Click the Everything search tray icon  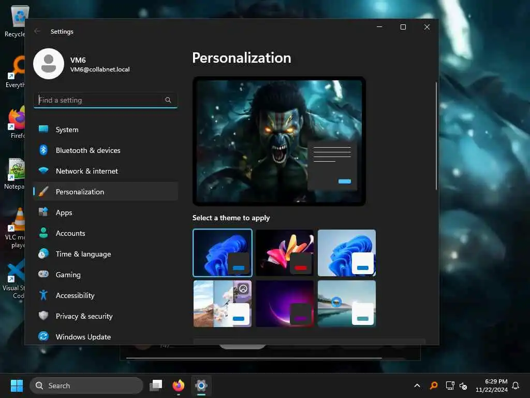pos(434,386)
